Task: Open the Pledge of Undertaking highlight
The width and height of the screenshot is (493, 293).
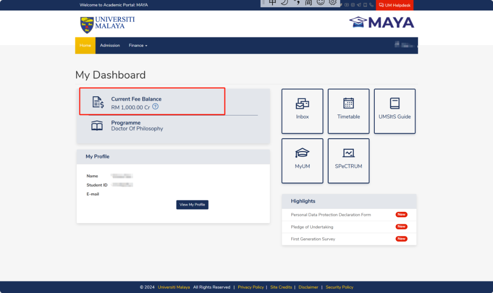Action: pyautogui.click(x=312, y=227)
